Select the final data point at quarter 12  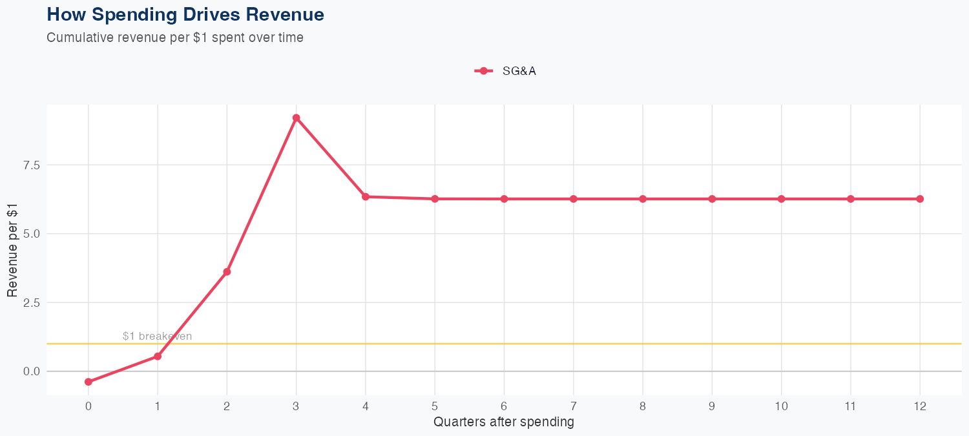click(920, 199)
